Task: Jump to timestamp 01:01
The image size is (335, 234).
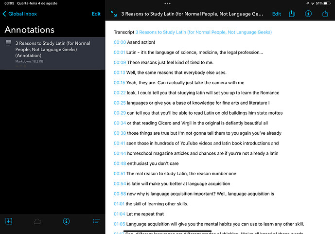Action: (119, 204)
